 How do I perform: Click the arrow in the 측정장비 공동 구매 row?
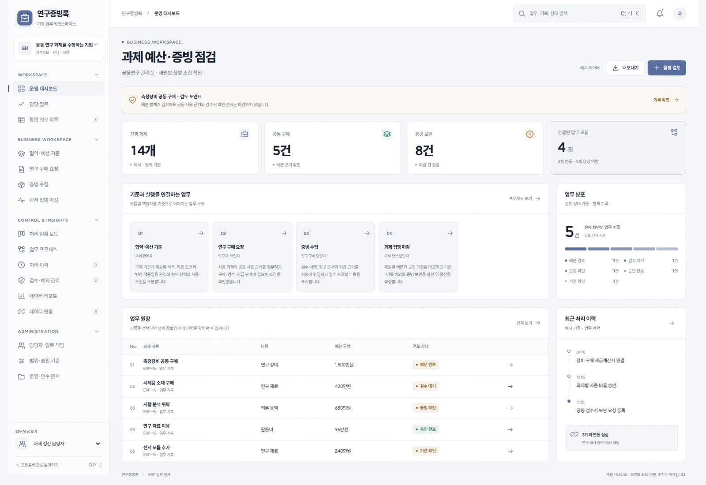(x=510, y=365)
